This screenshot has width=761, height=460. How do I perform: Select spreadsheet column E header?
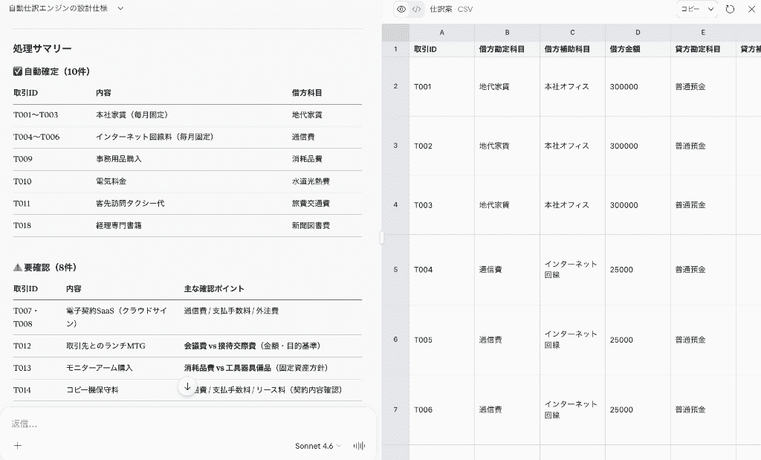703,33
